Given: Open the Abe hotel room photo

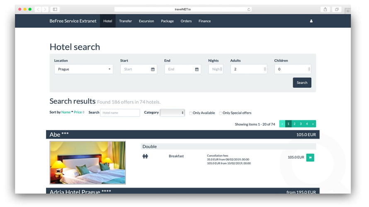Looking at the screenshot, I should 87,163.
